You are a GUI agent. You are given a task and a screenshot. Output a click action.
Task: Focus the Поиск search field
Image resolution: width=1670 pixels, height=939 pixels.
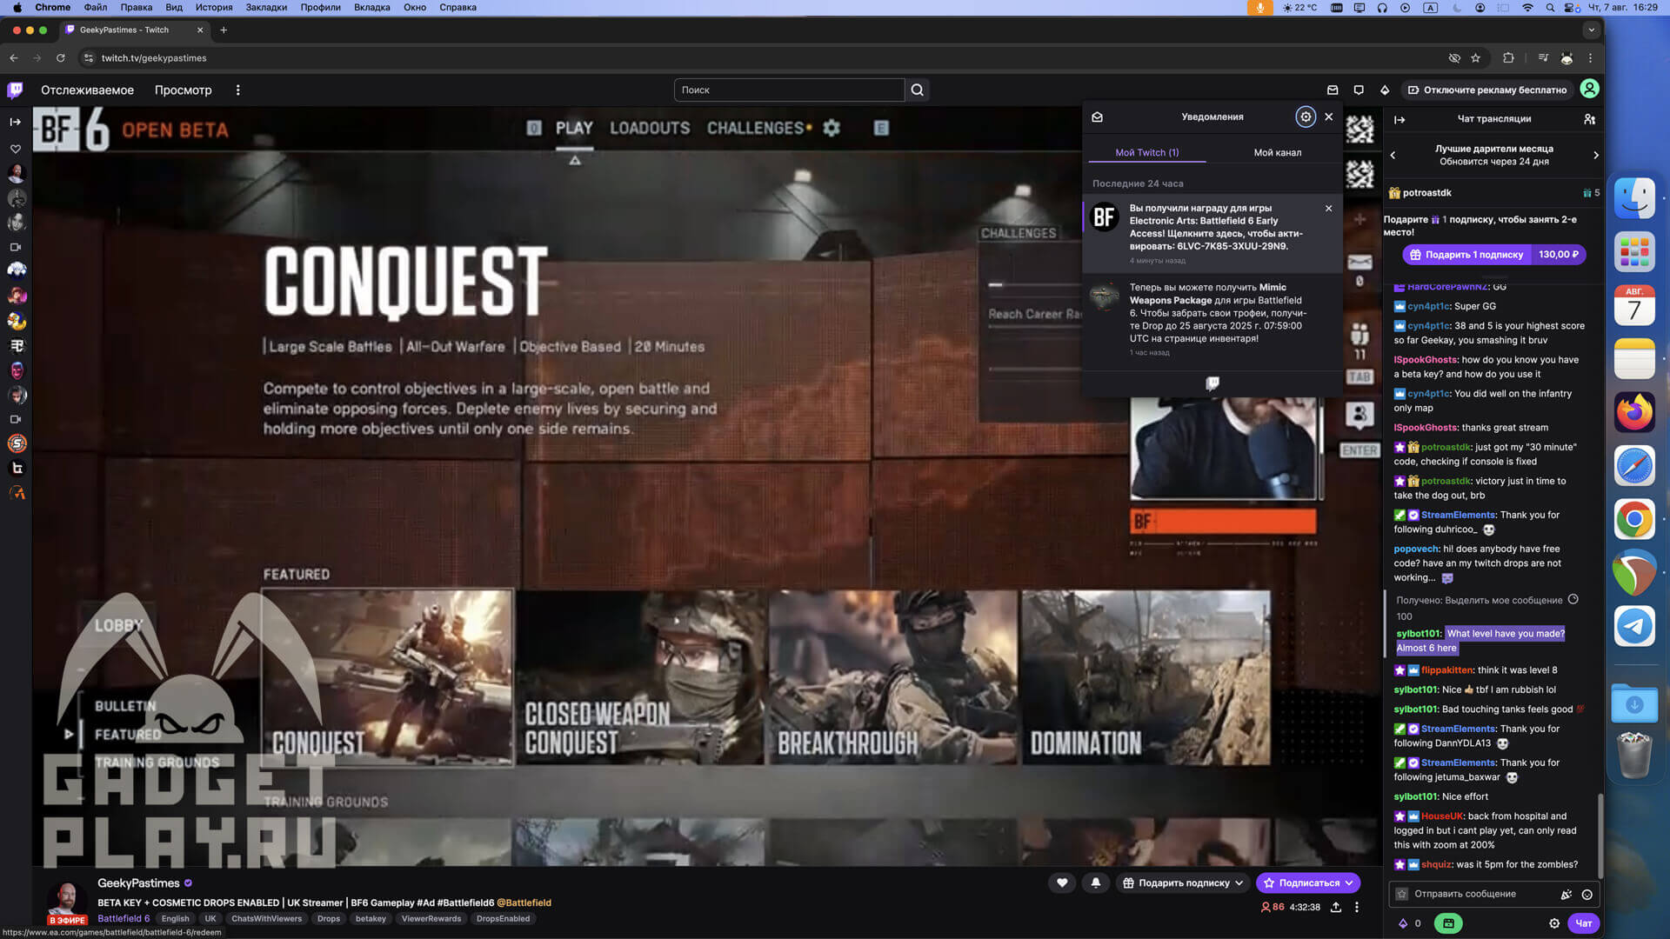[x=789, y=90]
